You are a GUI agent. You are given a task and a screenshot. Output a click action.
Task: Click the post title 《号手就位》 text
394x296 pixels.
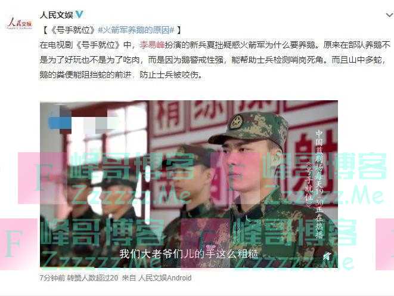pos(72,30)
